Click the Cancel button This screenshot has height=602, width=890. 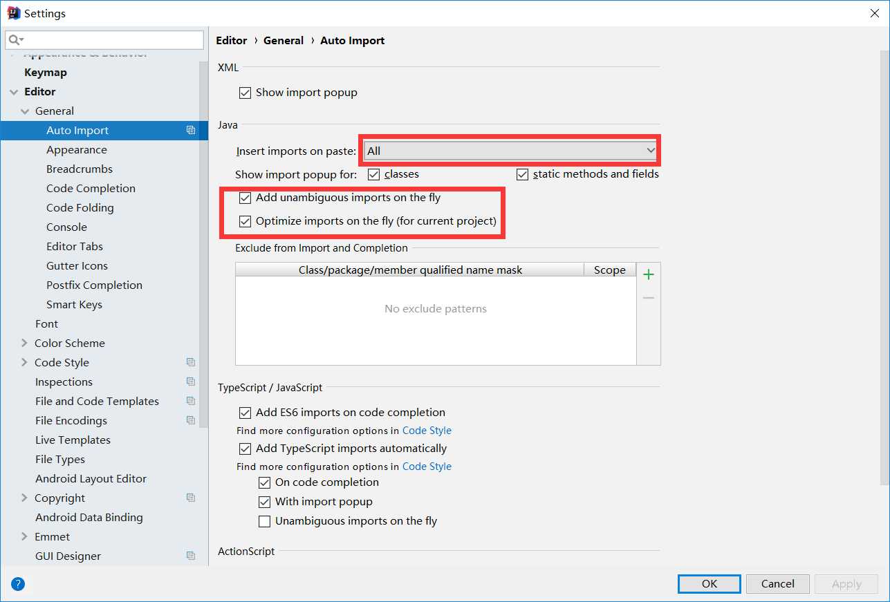coord(777,583)
